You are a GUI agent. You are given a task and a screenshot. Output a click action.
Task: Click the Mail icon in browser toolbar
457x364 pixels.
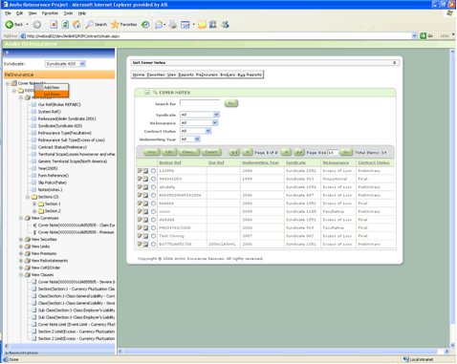tap(159, 25)
